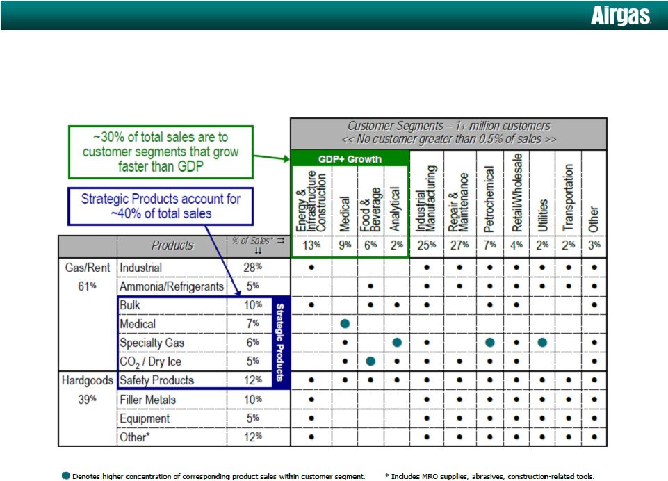The height and width of the screenshot is (481, 668).
Task: Click the 10% sales value for Filler Metals
Action: (x=253, y=400)
